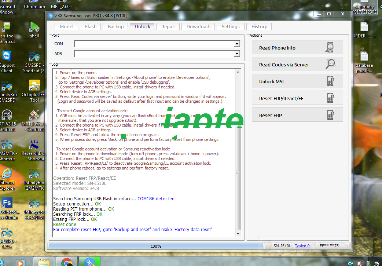Open Internet Explorer desktop icon

coord(7,179)
